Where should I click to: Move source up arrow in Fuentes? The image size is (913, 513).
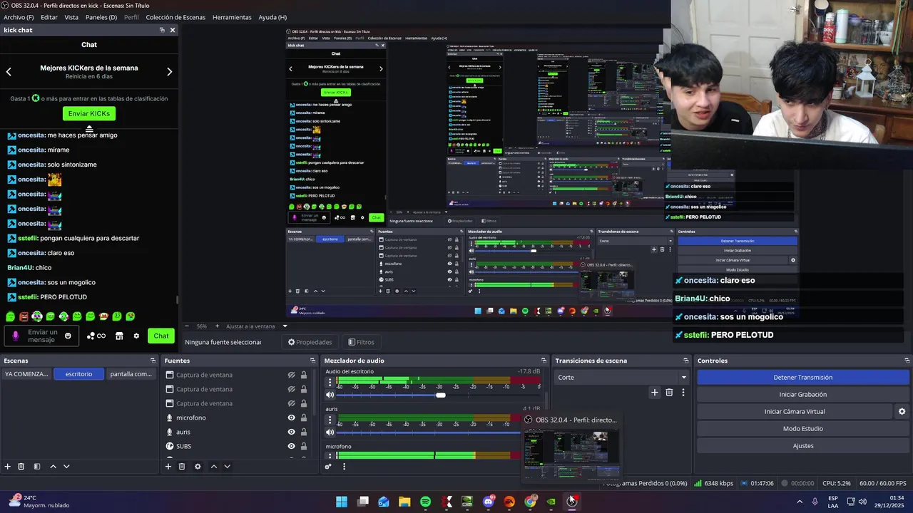point(213,467)
